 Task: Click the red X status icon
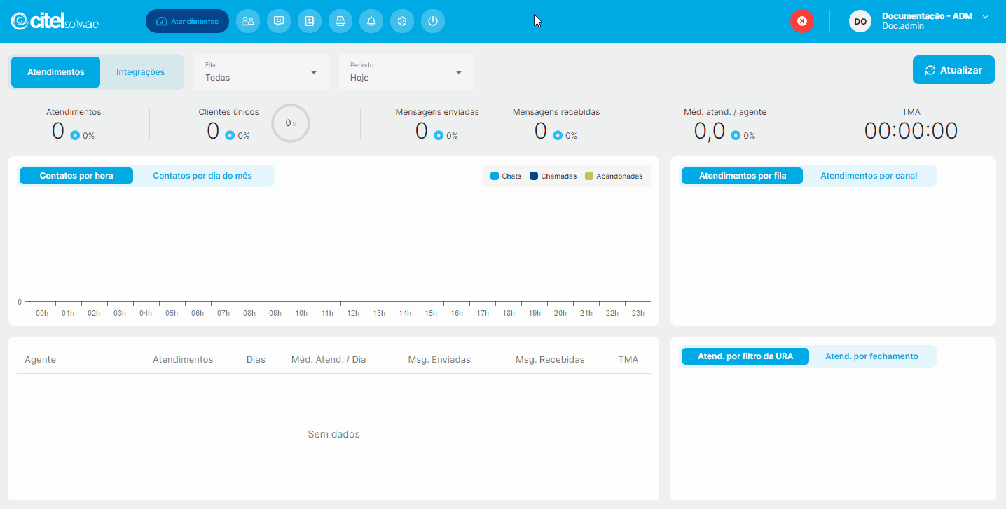click(x=802, y=21)
